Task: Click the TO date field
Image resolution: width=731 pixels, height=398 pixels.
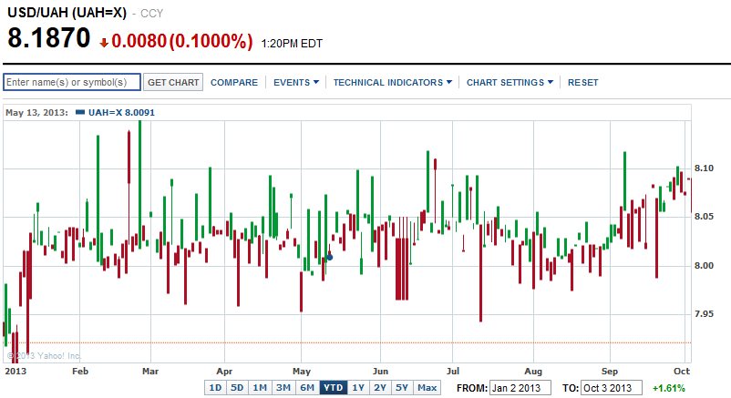Action: [x=612, y=388]
